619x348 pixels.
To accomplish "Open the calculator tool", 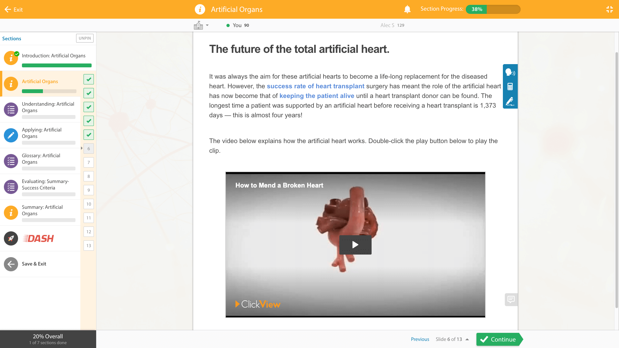I will [x=510, y=87].
